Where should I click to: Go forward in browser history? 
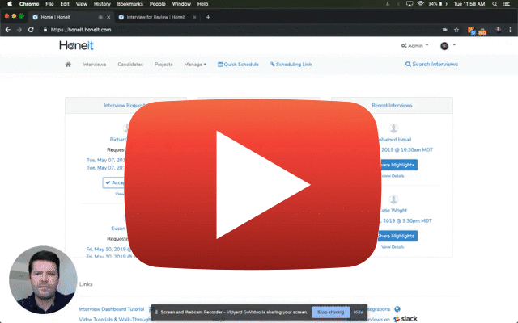tap(19, 30)
